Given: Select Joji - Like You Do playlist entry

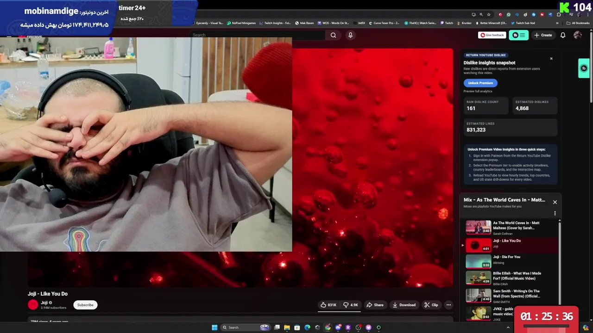Looking at the screenshot, I should pyautogui.click(x=509, y=245).
